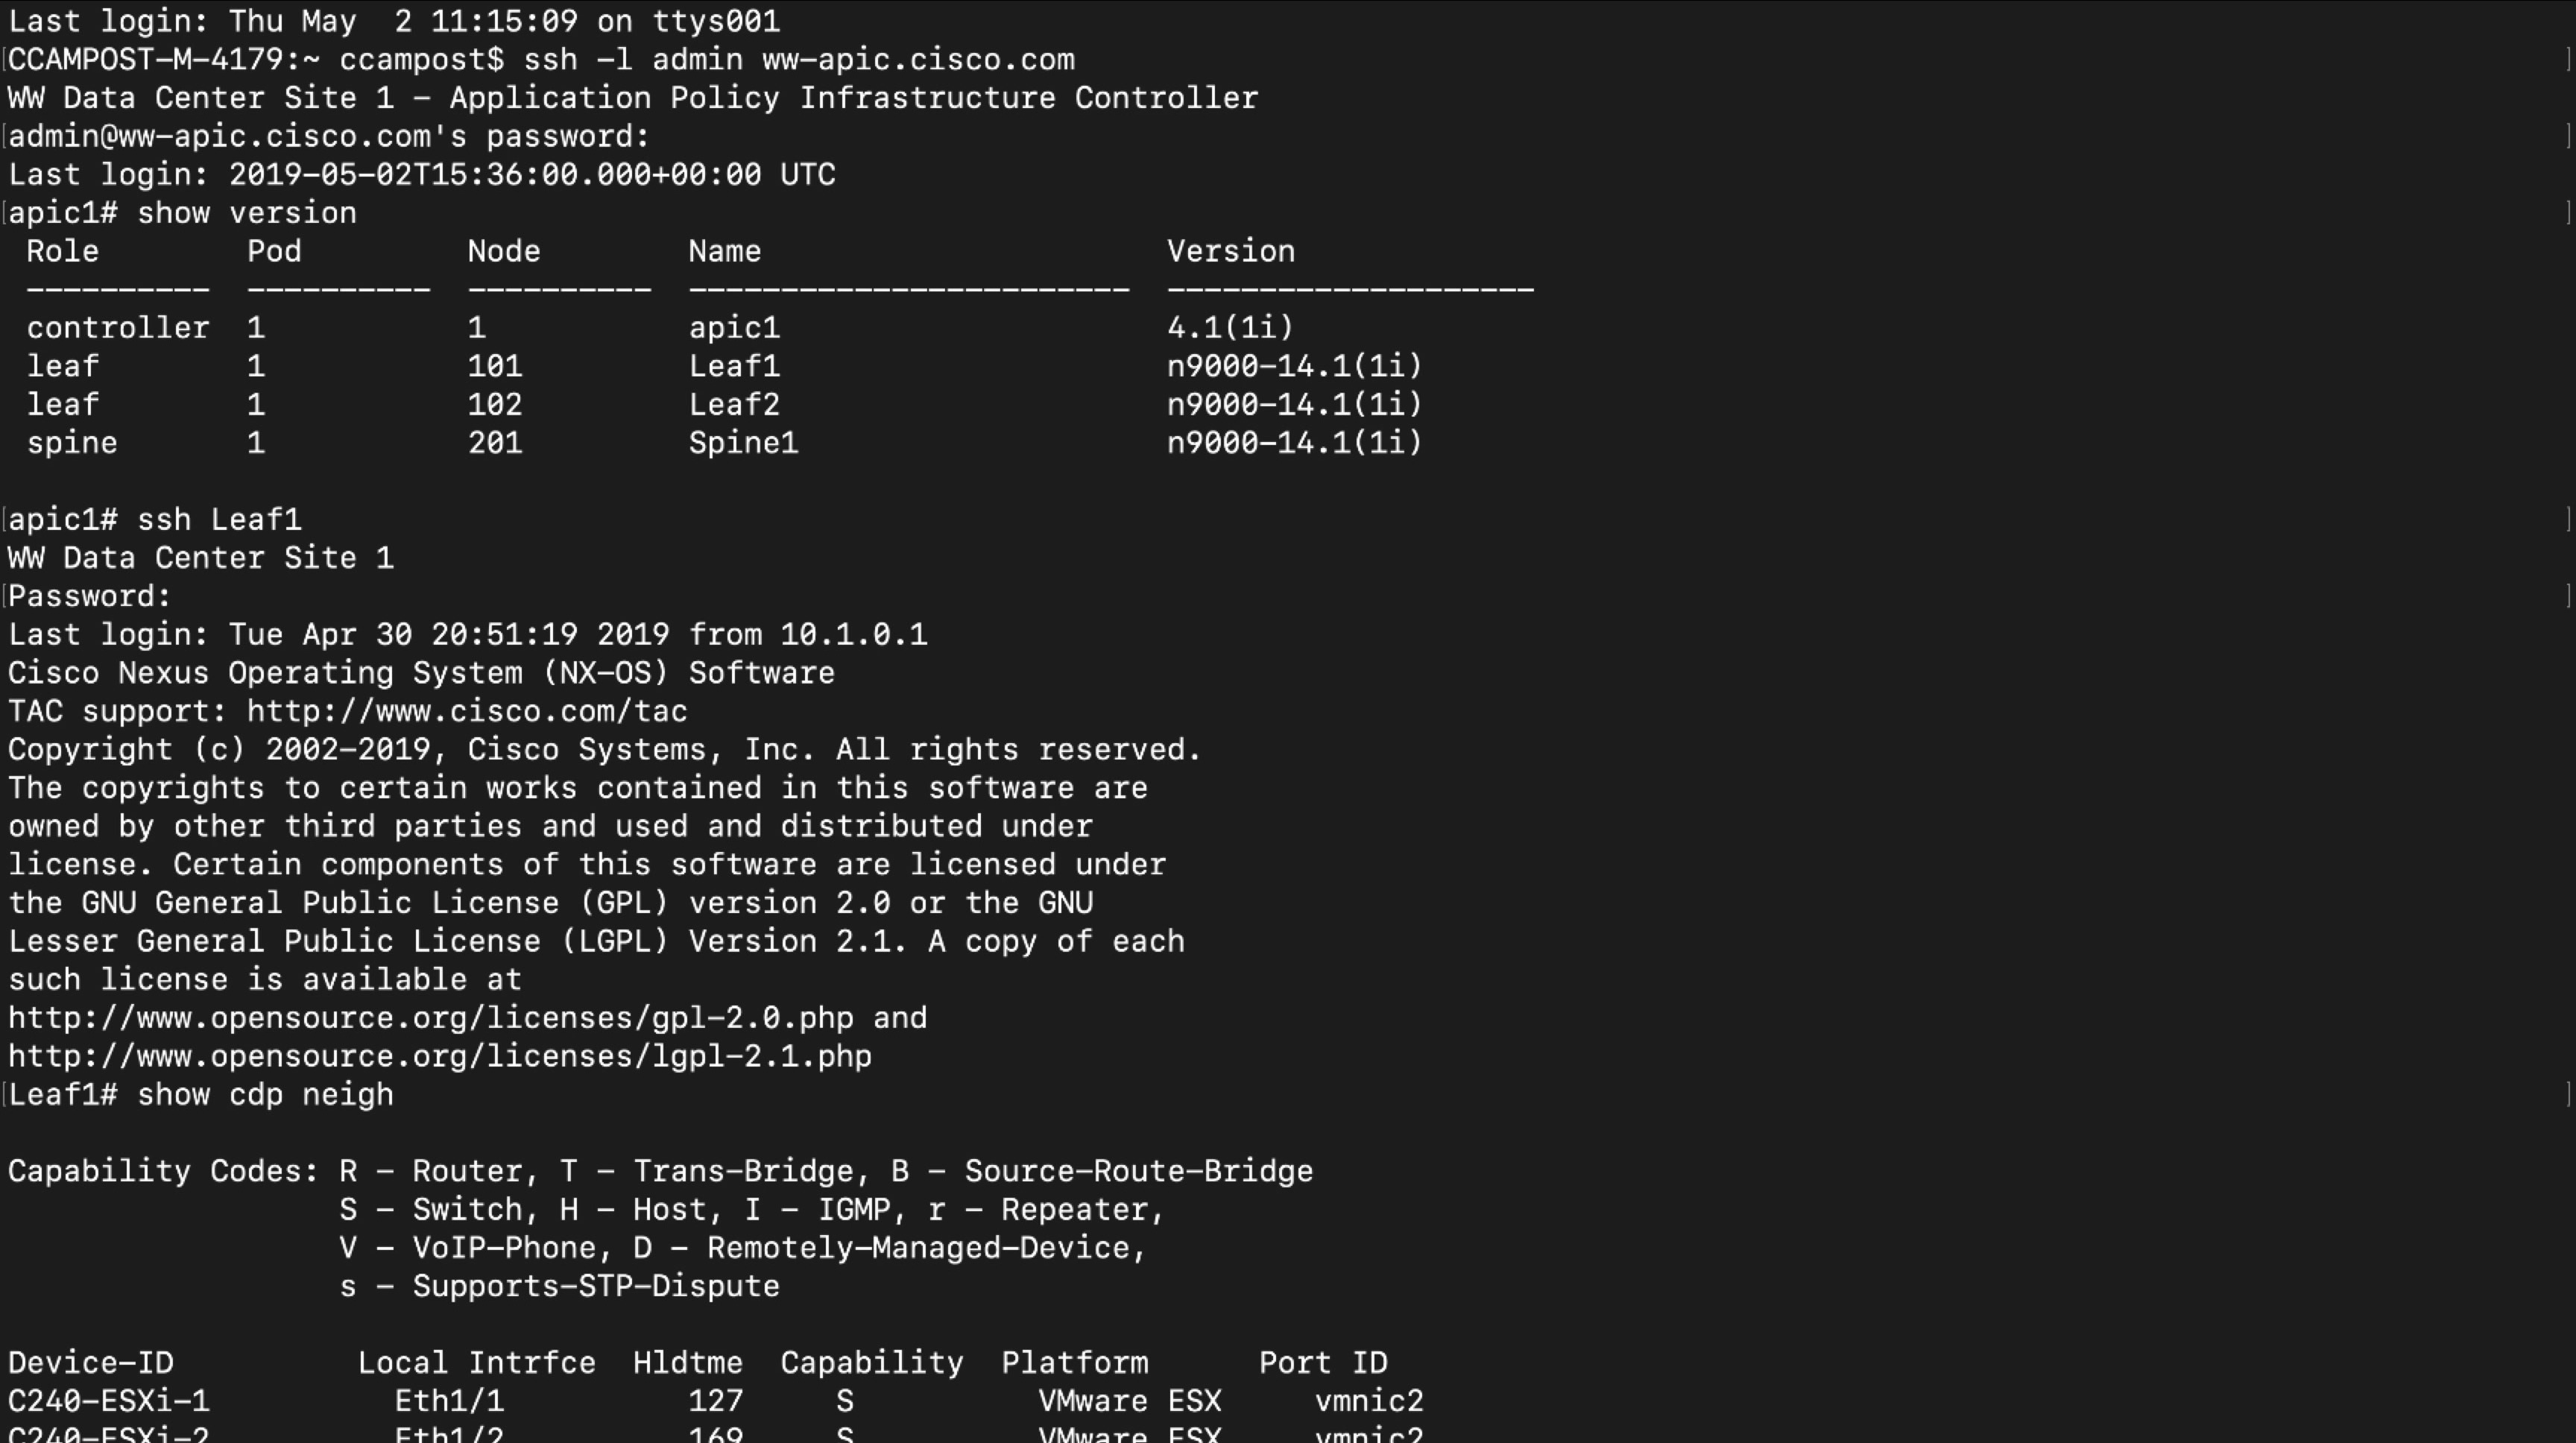Select Spine1 in the Name column
The width and height of the screenshot is (2576, 1443).
click(743, 443)
